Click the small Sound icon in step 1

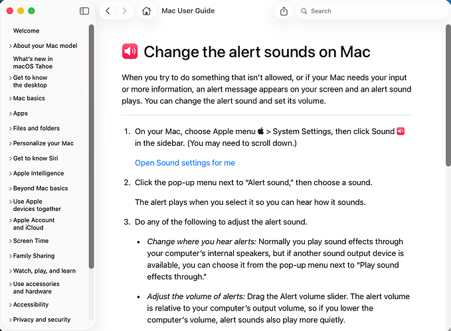[x=401, y=131]
